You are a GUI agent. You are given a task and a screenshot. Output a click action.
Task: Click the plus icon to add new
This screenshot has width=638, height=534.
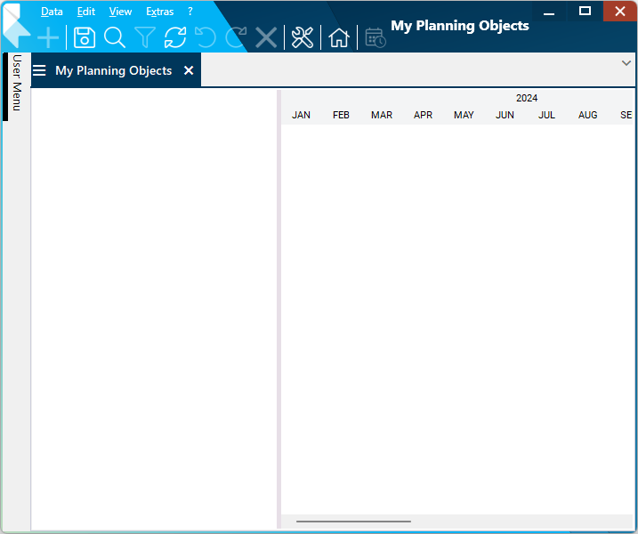pyautogui.click(x=48, y=37)
